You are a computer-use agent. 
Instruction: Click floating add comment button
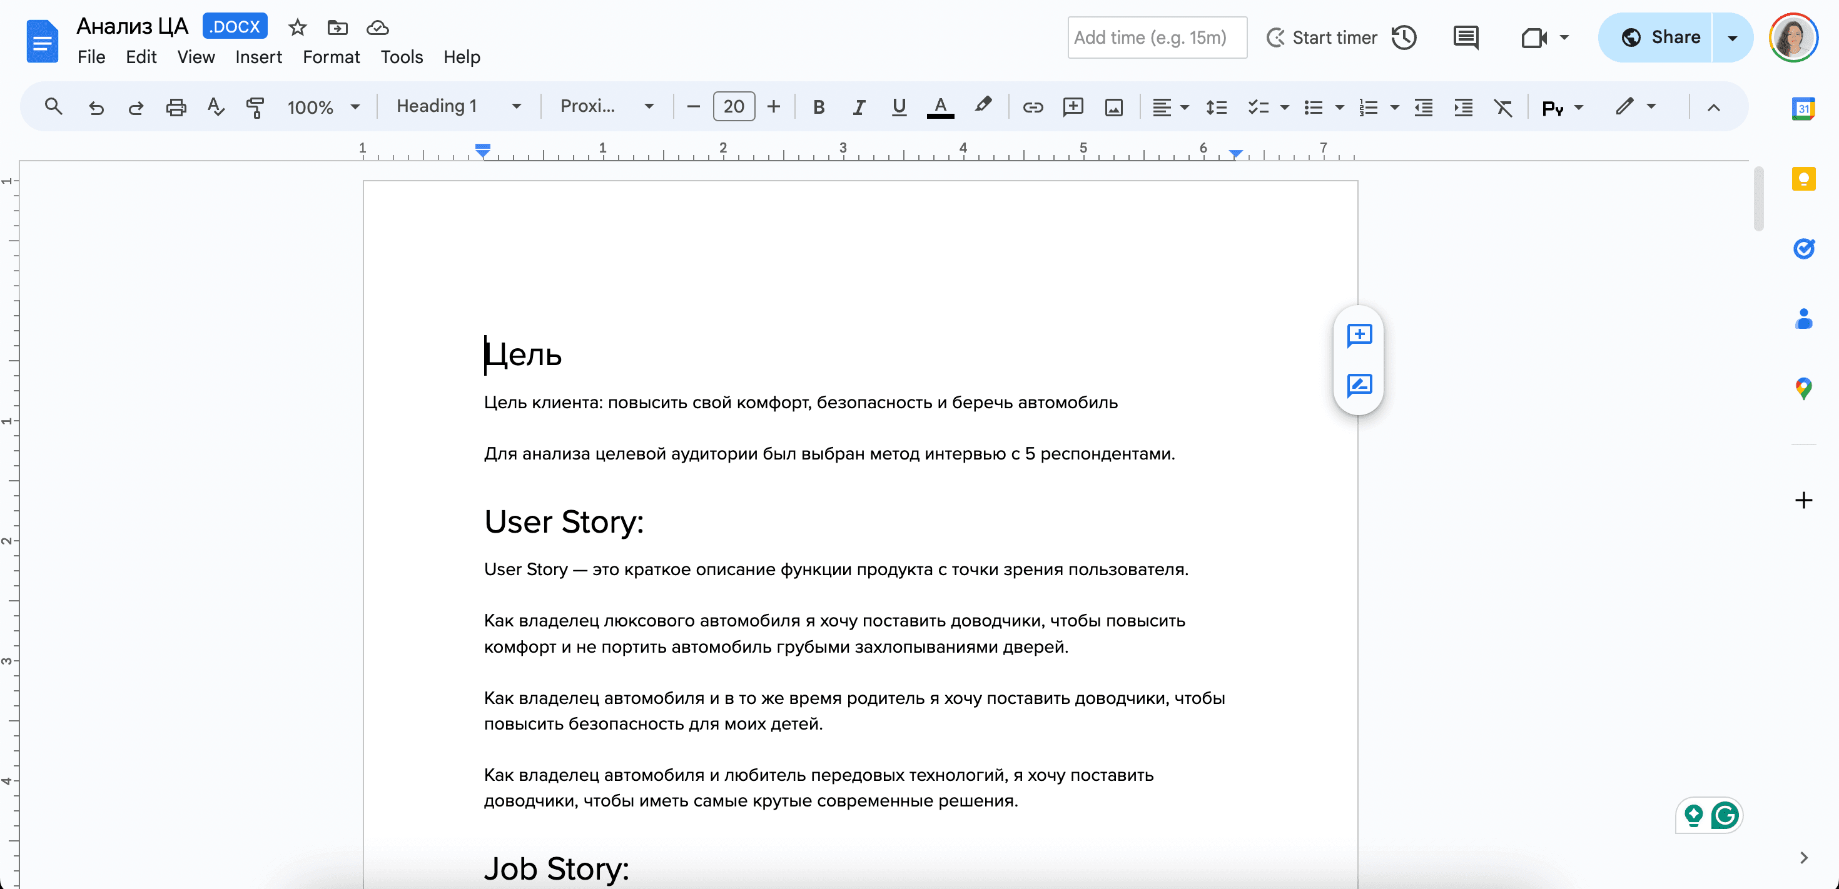click(1359, 334)
